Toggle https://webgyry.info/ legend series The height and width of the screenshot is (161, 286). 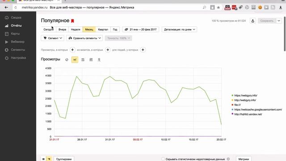244,95
